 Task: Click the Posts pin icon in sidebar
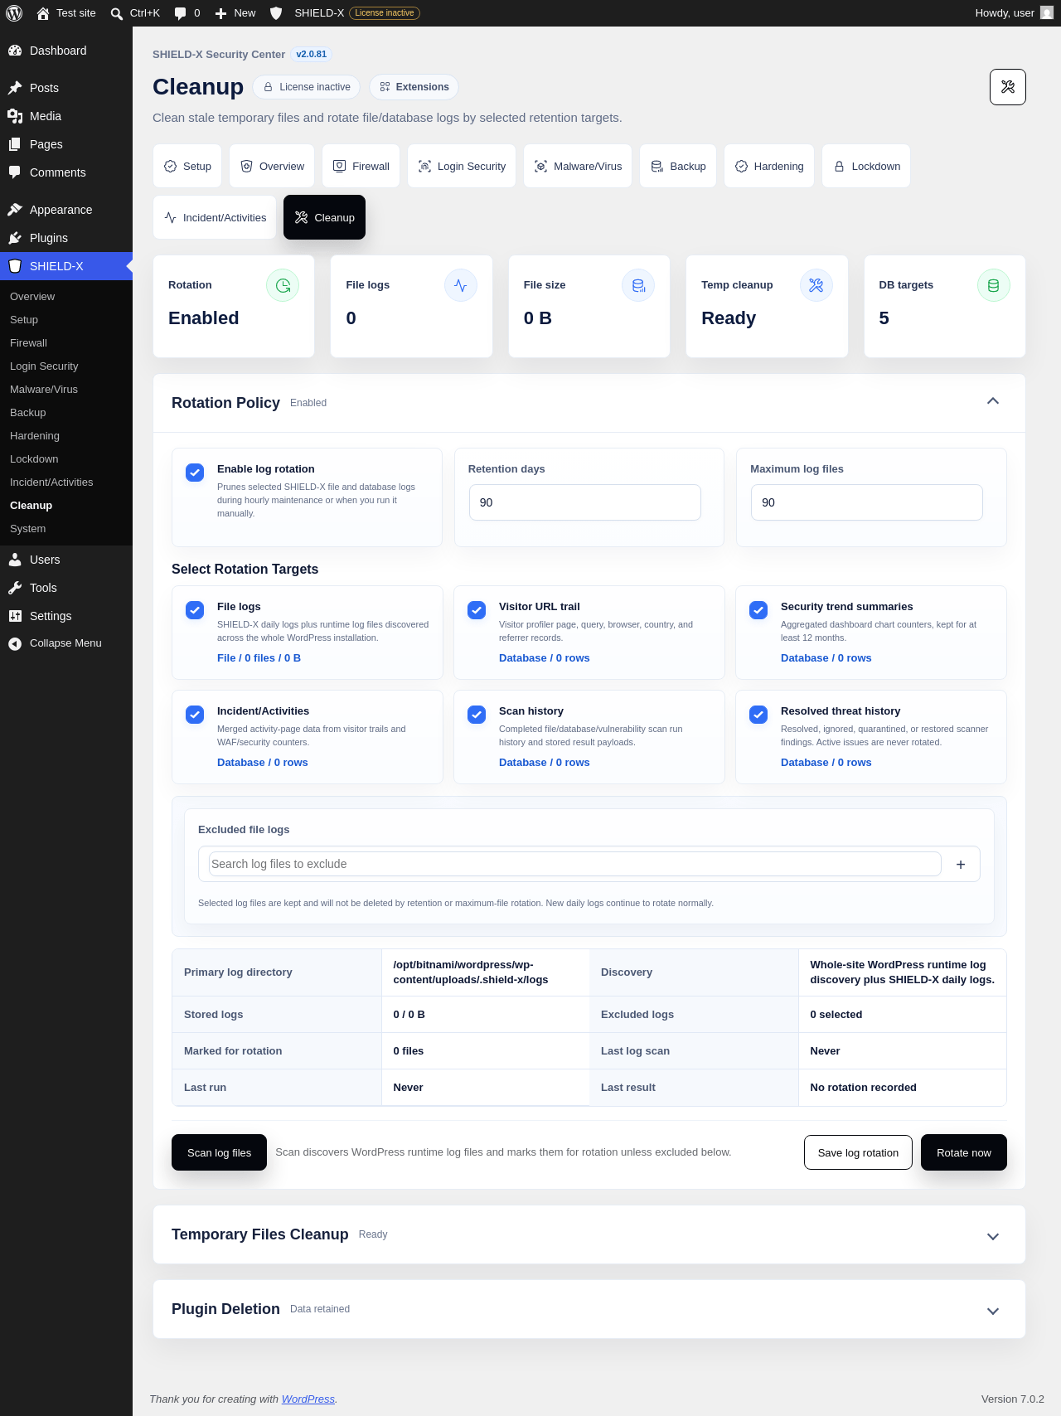pyautogui.click(x=15, y=88)
